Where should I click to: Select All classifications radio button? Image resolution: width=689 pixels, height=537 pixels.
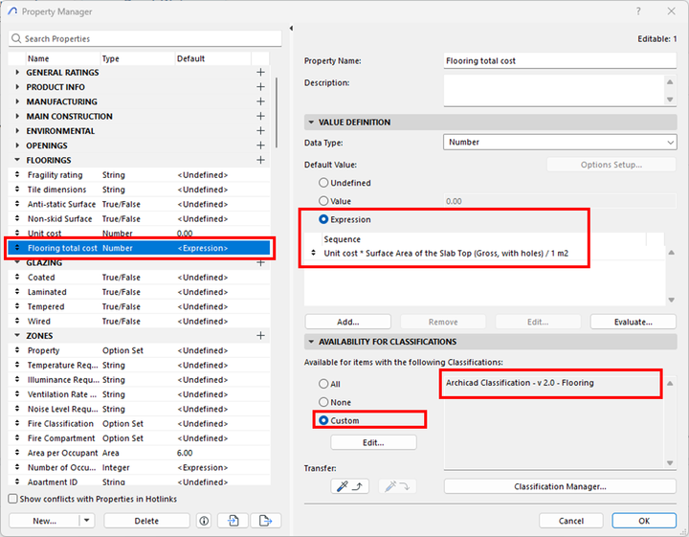(323, 384)
